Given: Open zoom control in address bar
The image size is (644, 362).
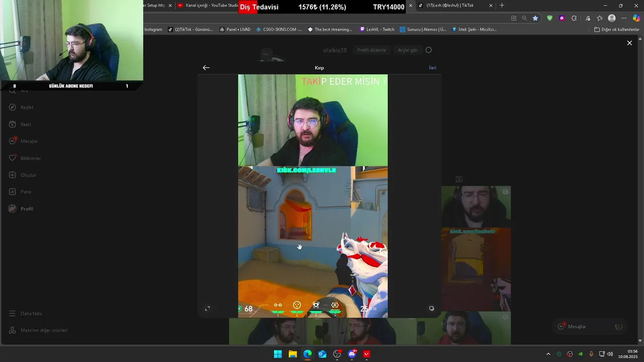Looking at the screenshot, I should 524,18.
